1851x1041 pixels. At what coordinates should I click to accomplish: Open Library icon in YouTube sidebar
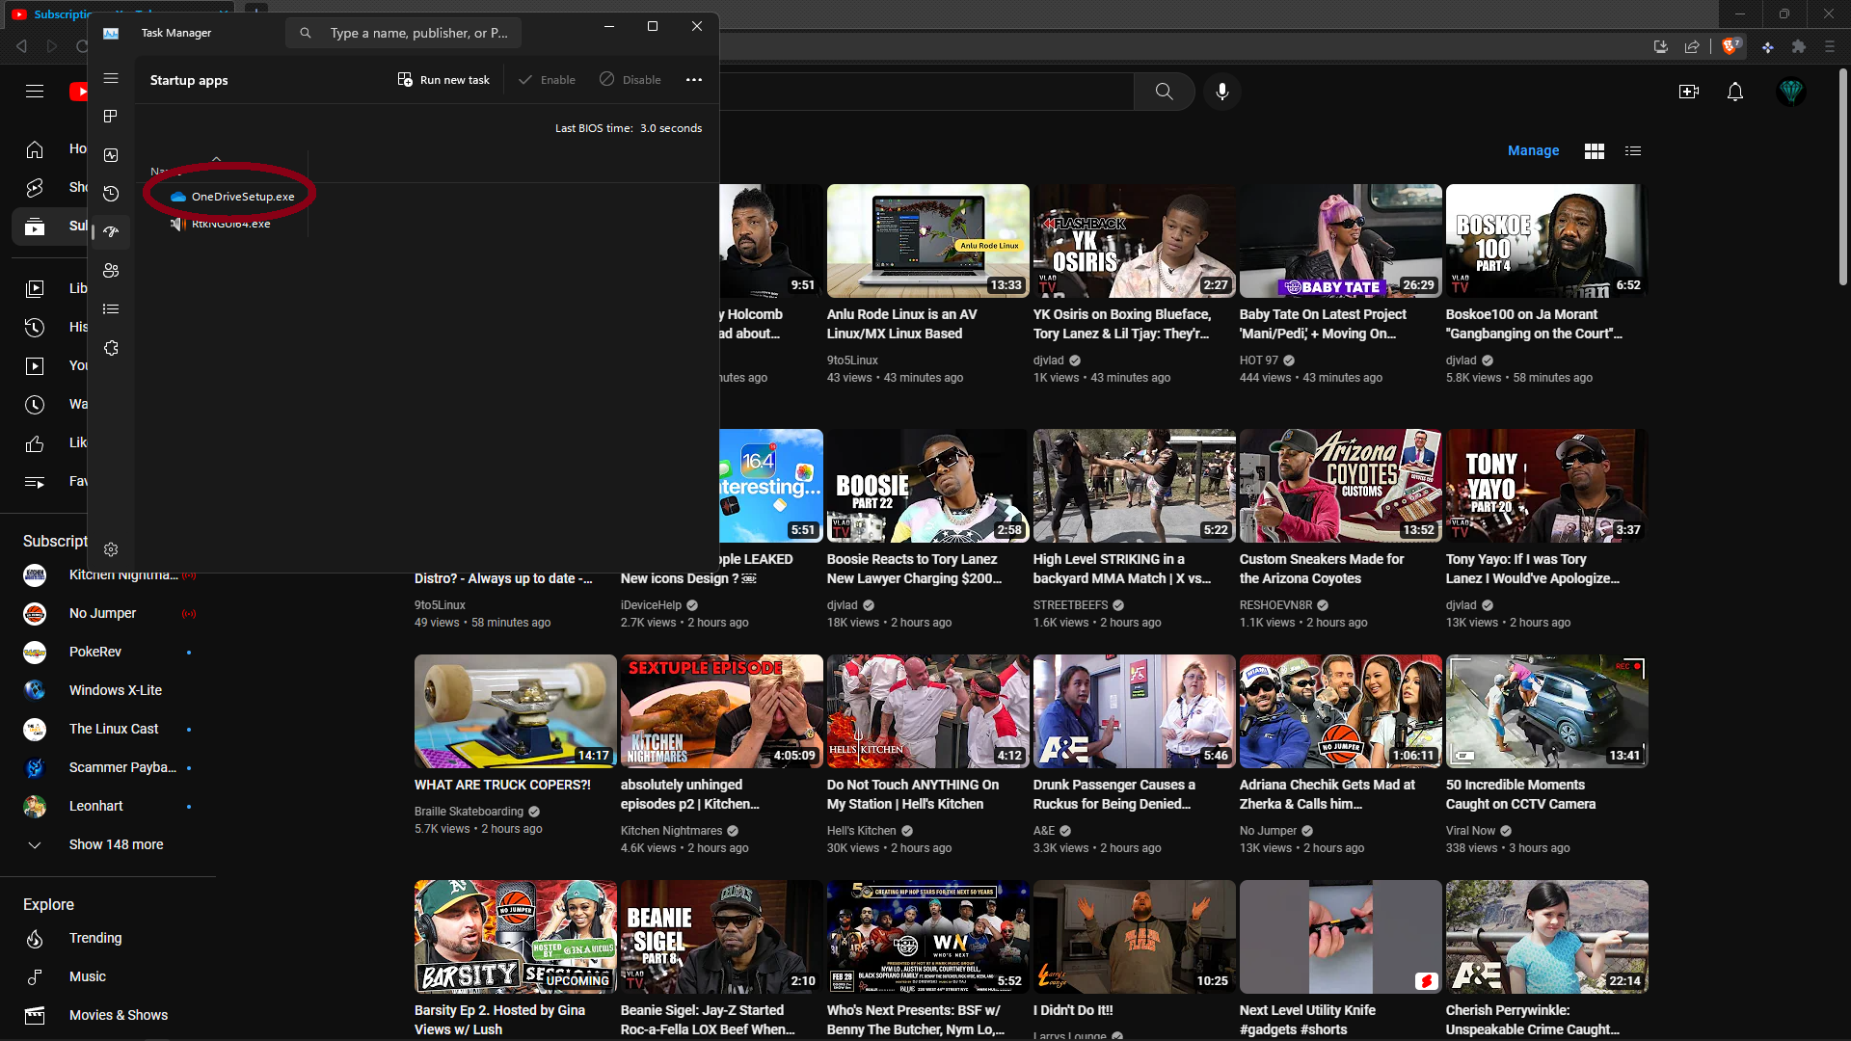(35, 288)
